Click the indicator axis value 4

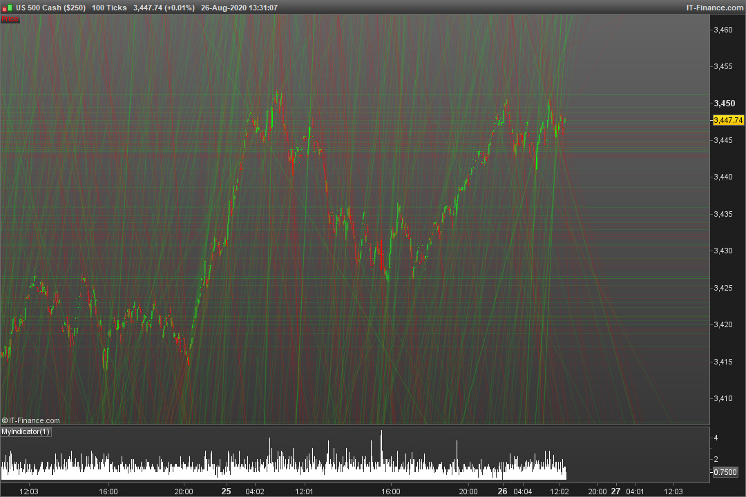(x=716, y=438)
